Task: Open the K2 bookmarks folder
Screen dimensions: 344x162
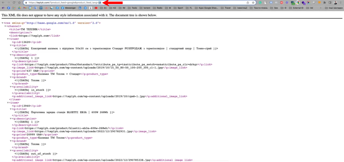Action: (x=113, y=8)
